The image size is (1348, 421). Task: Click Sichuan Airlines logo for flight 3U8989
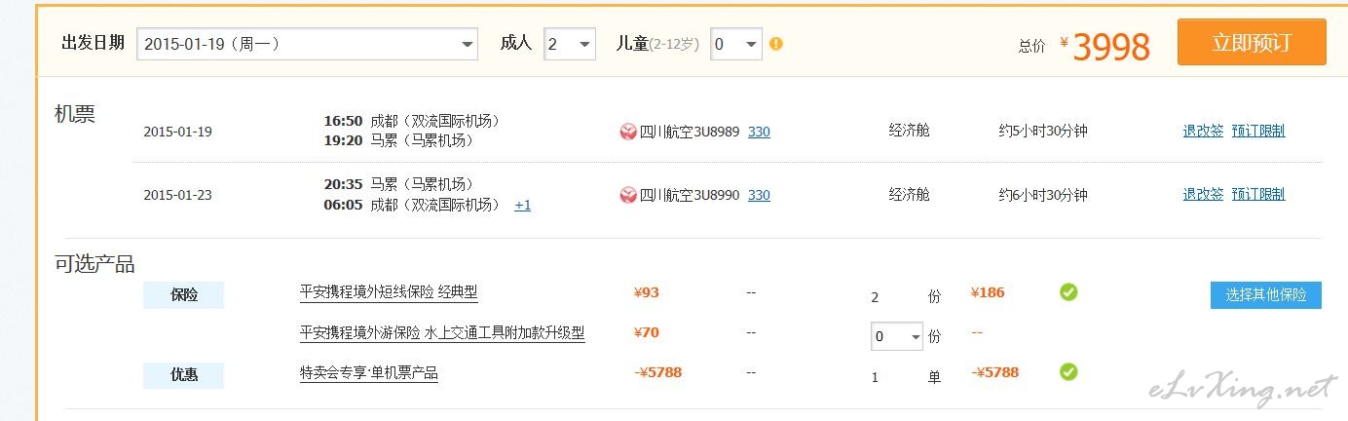click(x=628, y=132)
